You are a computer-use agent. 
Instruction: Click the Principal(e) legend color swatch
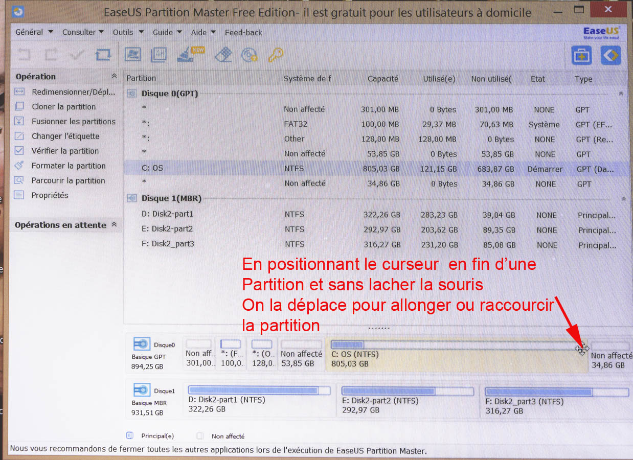(129, 436)
